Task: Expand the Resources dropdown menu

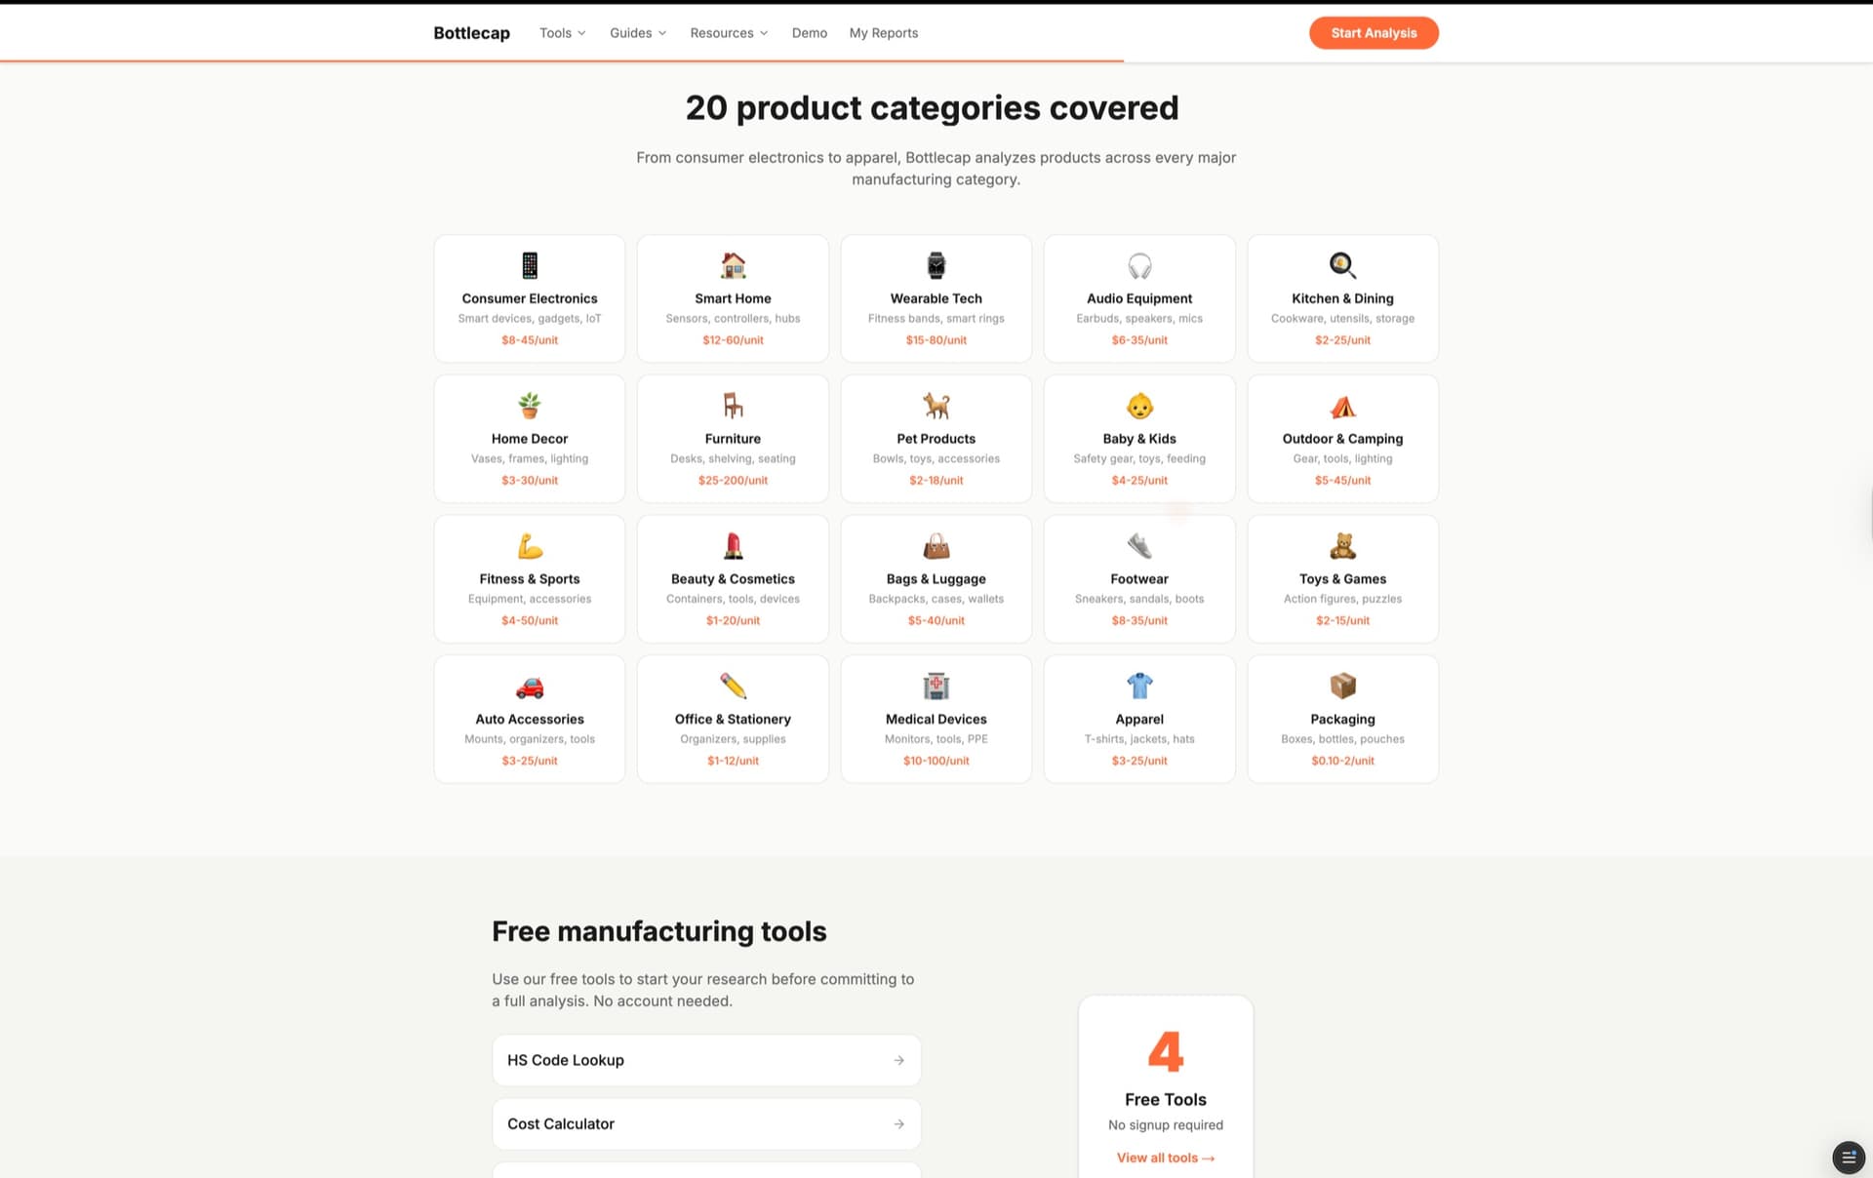Action: coord(728,33)
